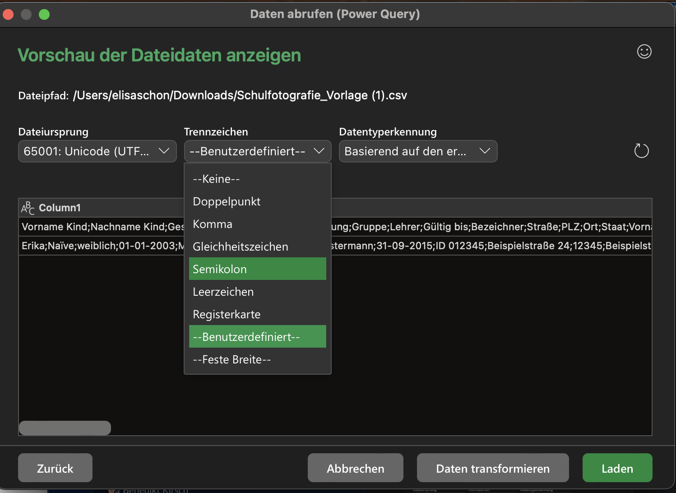The image size is (676, 493).
Task: Zoom the window using the green button
Action: pos(44,14)
